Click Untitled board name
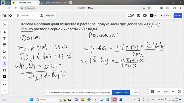Image resolution: width=184 pixels, height=103 pixels. (25, 15)
